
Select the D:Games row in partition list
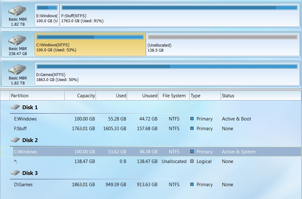[x=151, y=185]
